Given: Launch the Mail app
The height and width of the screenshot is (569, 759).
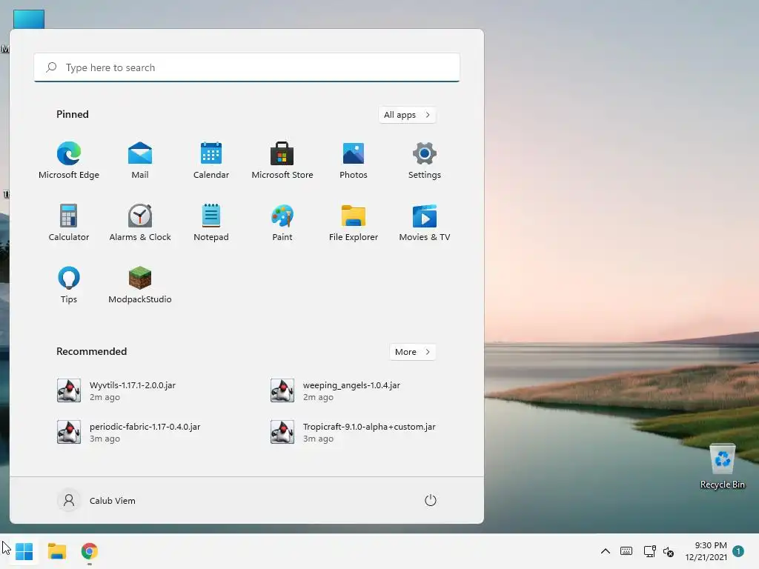Looking at the screenshot, I should pyautogui.click(x=140, y=161).
